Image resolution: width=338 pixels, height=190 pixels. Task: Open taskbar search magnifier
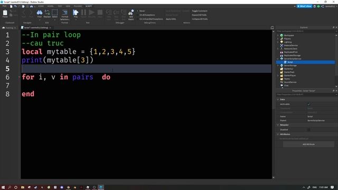pyautogui.click(x=10, y=187)
